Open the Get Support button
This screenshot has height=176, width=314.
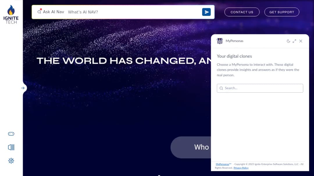pyautogui.click(x=282, y=12)
